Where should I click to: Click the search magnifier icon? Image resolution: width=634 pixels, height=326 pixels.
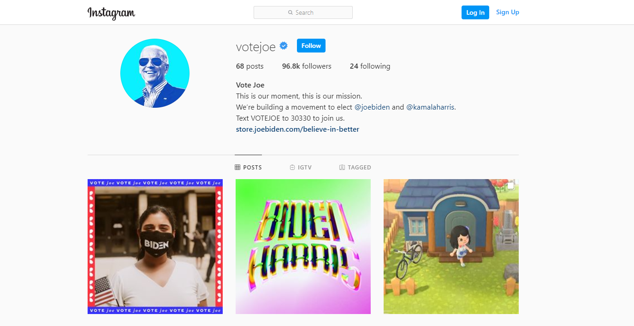[290, 12]
